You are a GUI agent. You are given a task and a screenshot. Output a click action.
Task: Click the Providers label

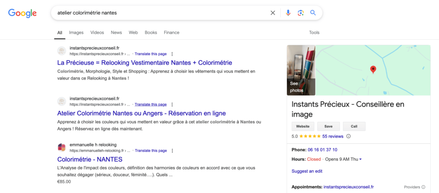click(x=412, y=187)
